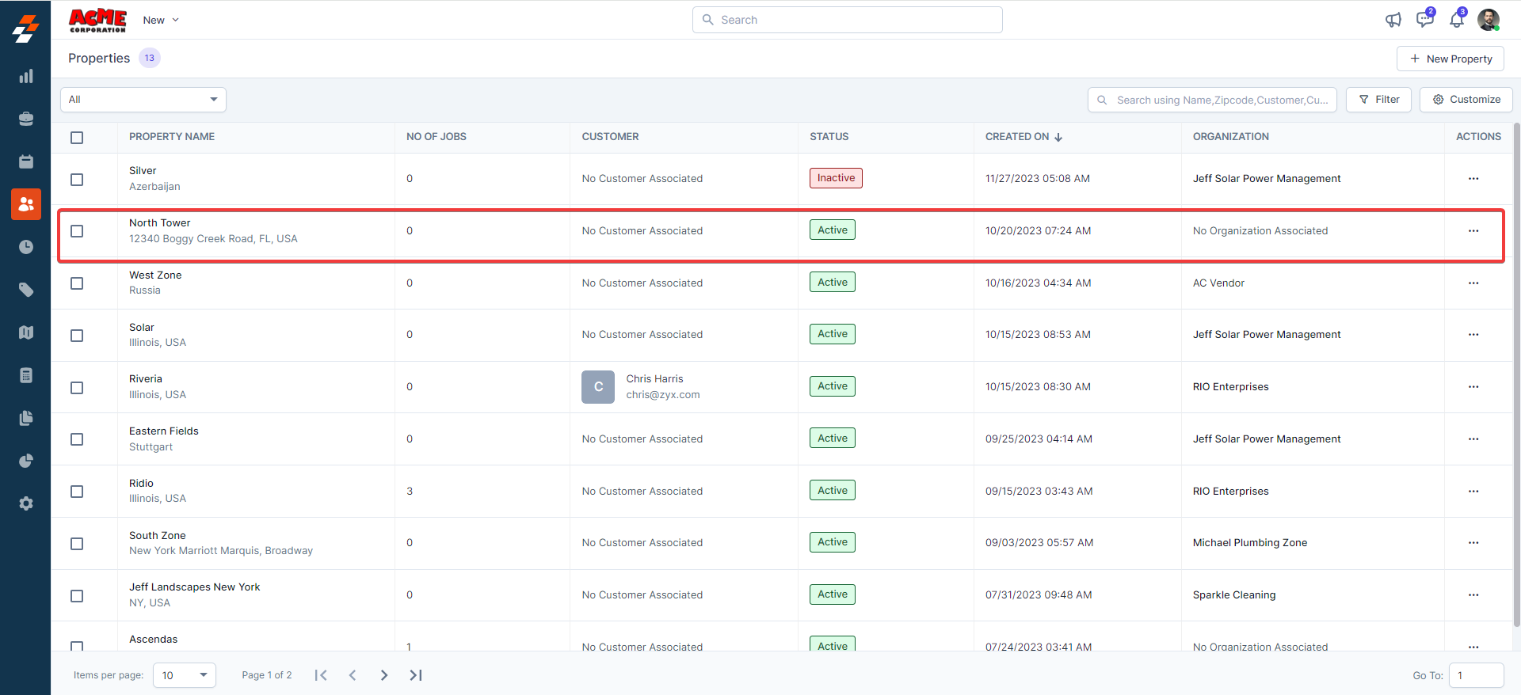Open actions menu for Riveria row
The image size is (1521, 695).
1473,387
